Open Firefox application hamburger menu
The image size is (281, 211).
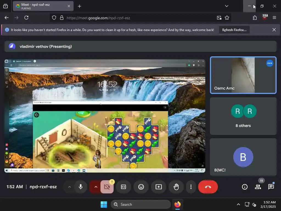[274, 18]
